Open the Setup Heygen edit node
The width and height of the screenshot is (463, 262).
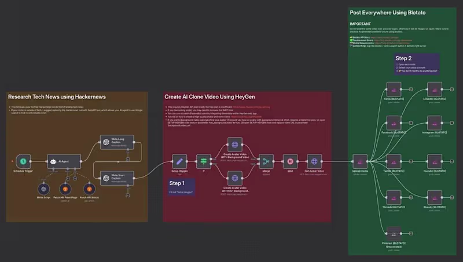point(179,161)
